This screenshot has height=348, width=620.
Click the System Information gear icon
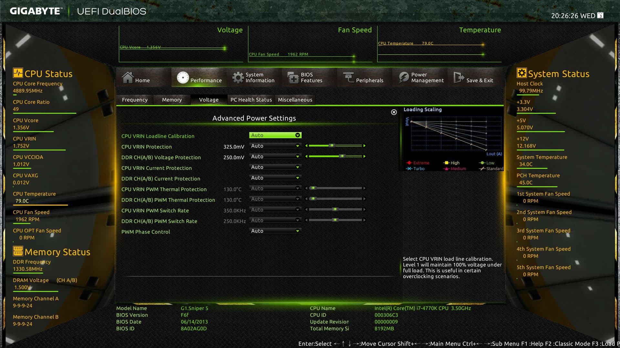point(238,78)
